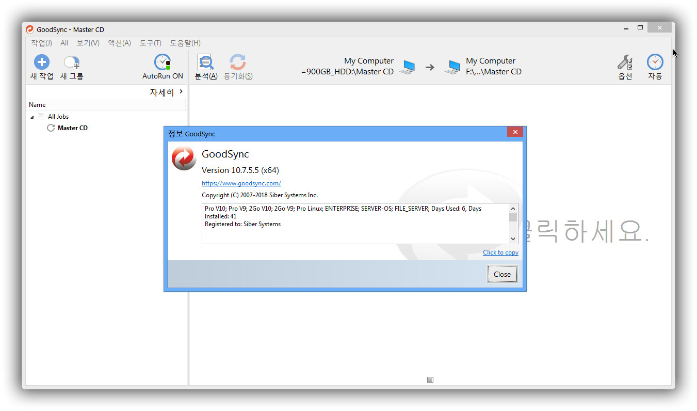Open job options via 옵션 wrench icon

tap(625, 62)
